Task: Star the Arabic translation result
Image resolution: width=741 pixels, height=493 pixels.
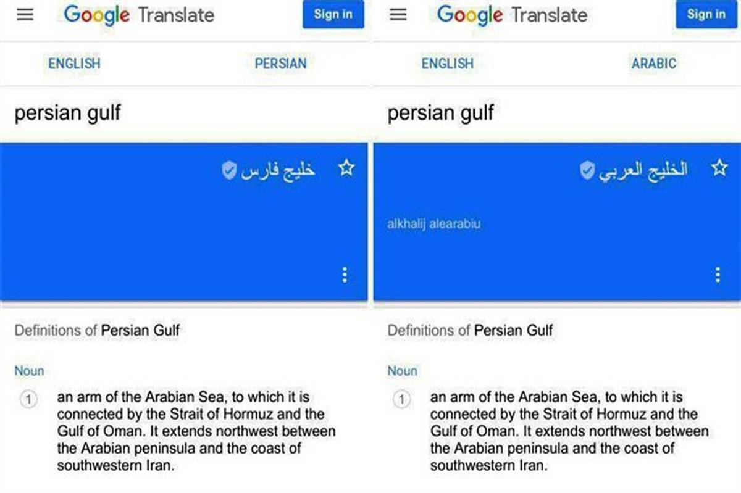Action: tap(719, 168)
